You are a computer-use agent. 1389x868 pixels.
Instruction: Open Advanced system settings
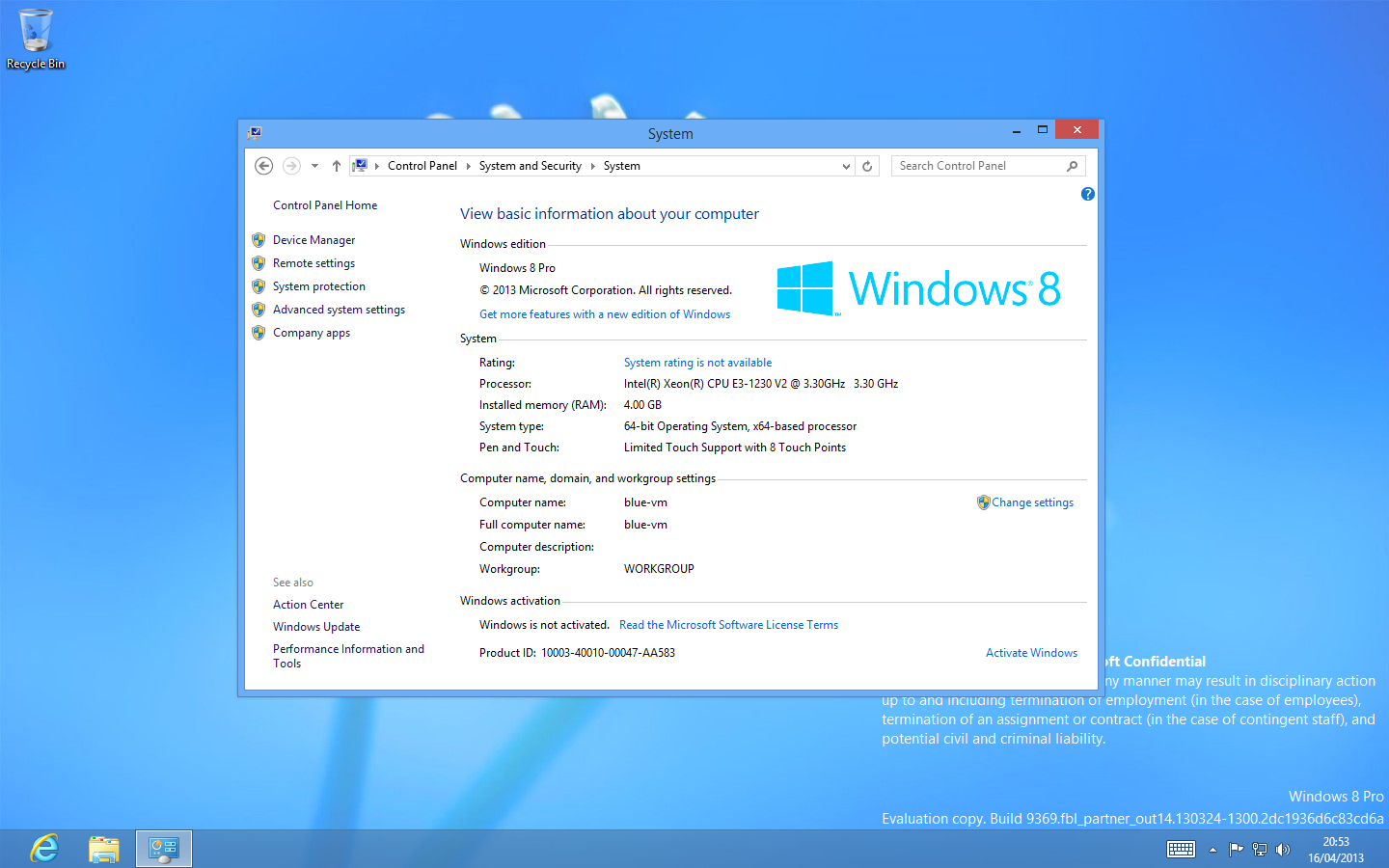339,310
